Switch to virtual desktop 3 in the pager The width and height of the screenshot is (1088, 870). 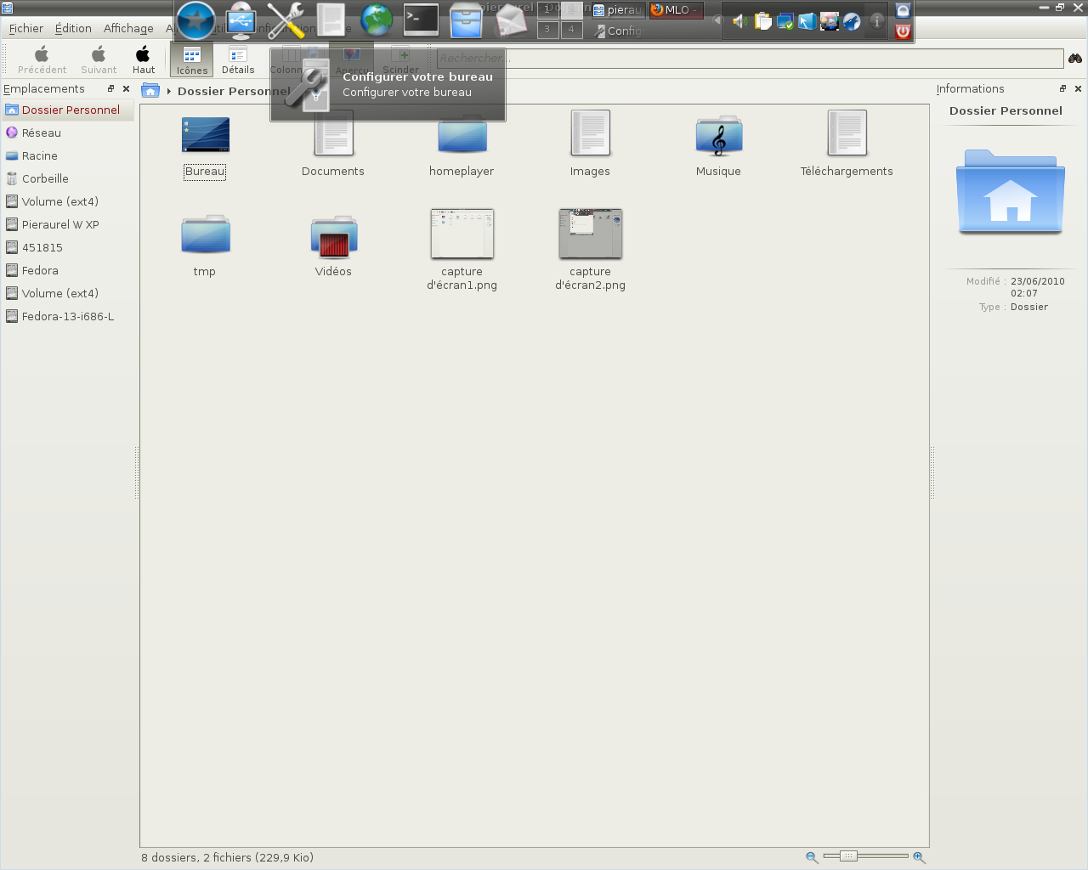547,30
